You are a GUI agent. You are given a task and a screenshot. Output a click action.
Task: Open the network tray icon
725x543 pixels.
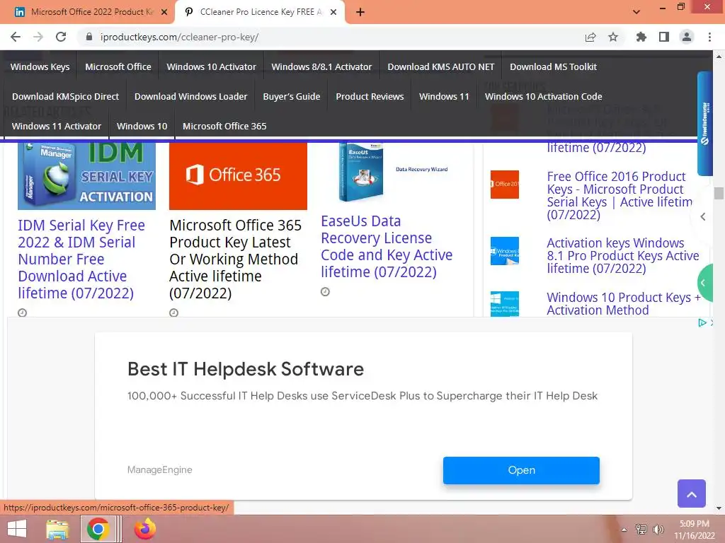[641, 530]
